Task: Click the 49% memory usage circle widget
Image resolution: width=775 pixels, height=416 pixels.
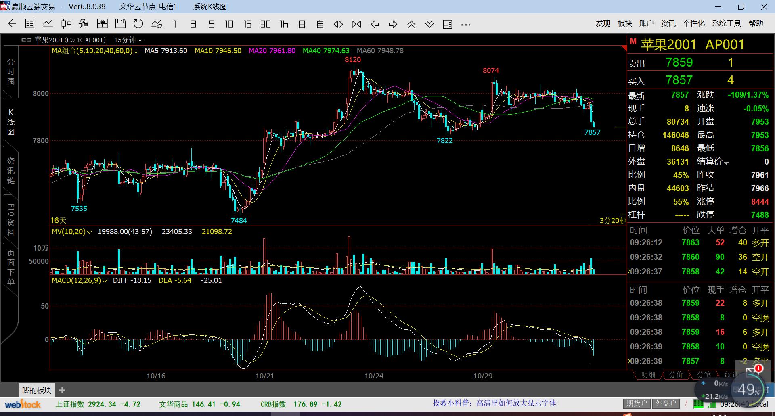Action: (749, 389)
